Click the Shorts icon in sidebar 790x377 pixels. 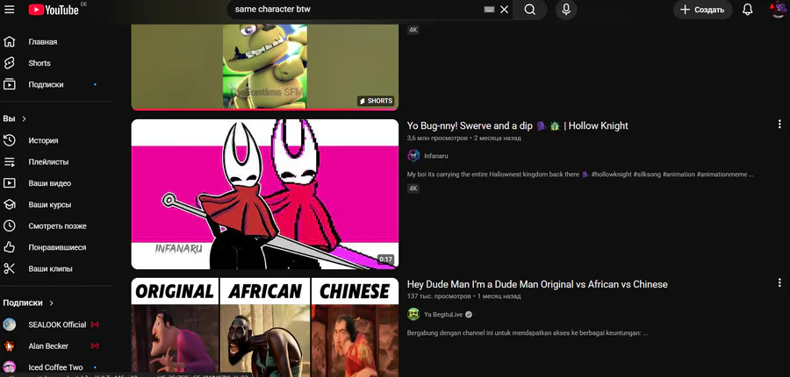pyautogui.click(x=9, y=63)
